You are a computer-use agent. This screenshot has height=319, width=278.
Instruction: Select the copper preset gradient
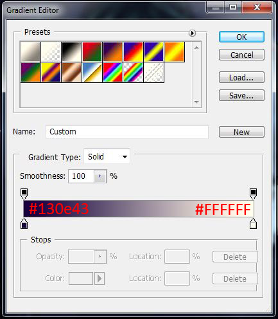(x=71, y=73)
